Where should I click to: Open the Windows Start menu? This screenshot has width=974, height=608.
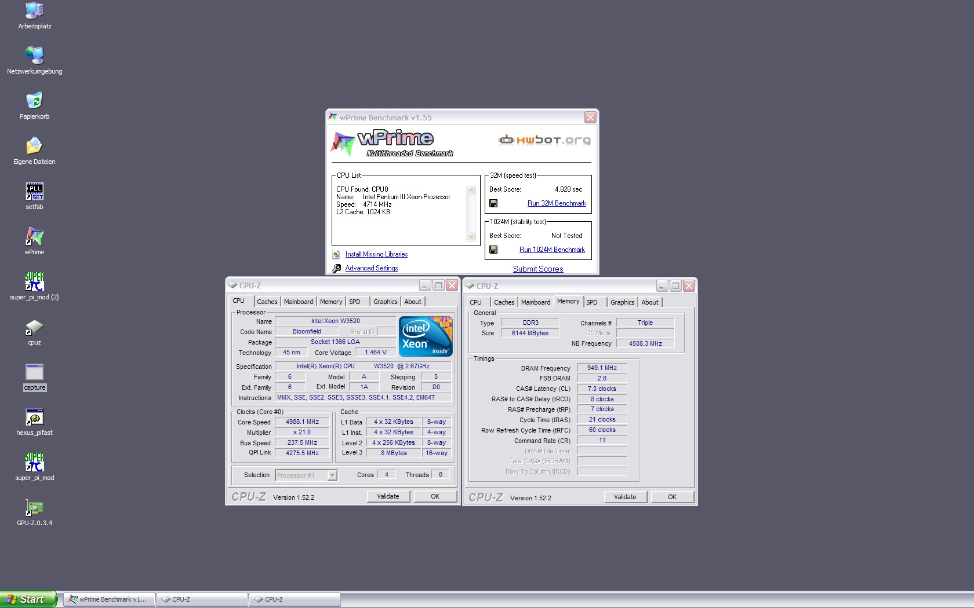click(28, 599)
